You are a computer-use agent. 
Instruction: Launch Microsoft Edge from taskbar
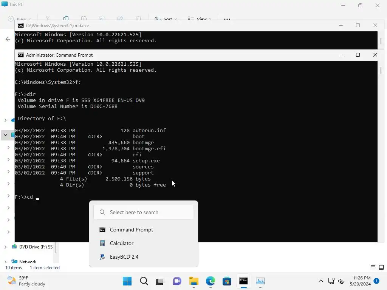pos(210,281)
